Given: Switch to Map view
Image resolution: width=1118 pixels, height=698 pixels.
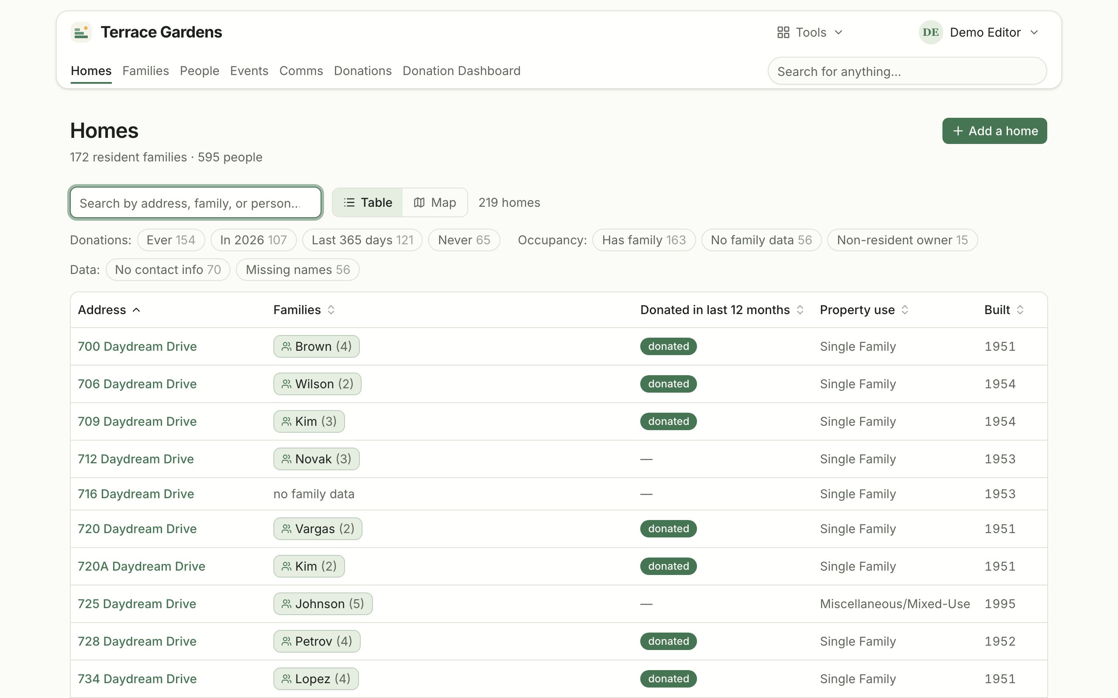Looking at the screenshot, I should [x=435, y=202].
